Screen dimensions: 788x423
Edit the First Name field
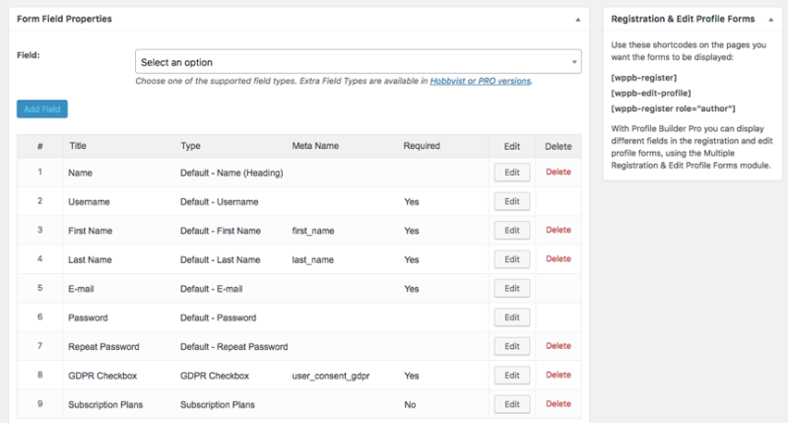click(511, 230)
